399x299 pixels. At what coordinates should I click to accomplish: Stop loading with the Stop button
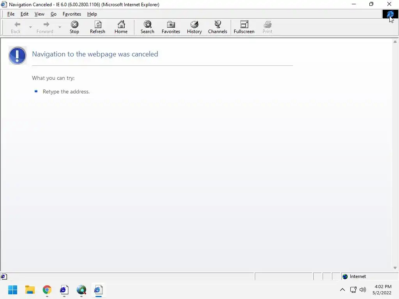pos(74,28)
